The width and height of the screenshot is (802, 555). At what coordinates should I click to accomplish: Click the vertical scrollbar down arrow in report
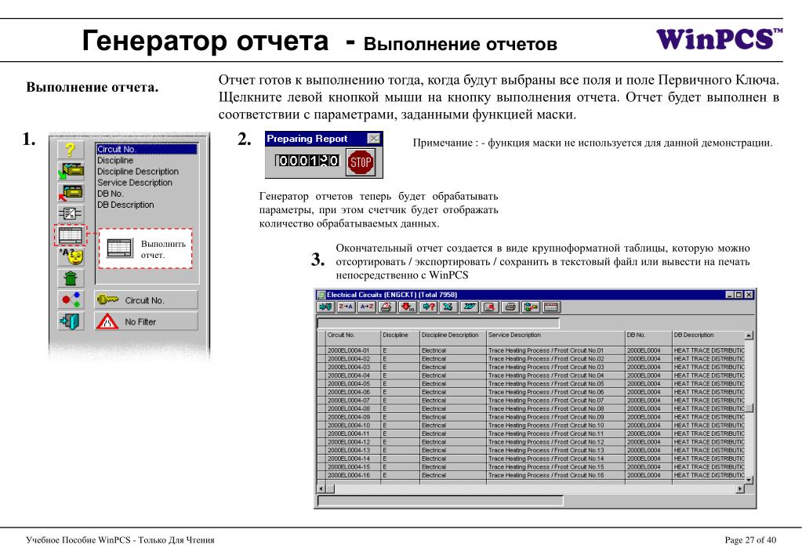pos(749,480)
